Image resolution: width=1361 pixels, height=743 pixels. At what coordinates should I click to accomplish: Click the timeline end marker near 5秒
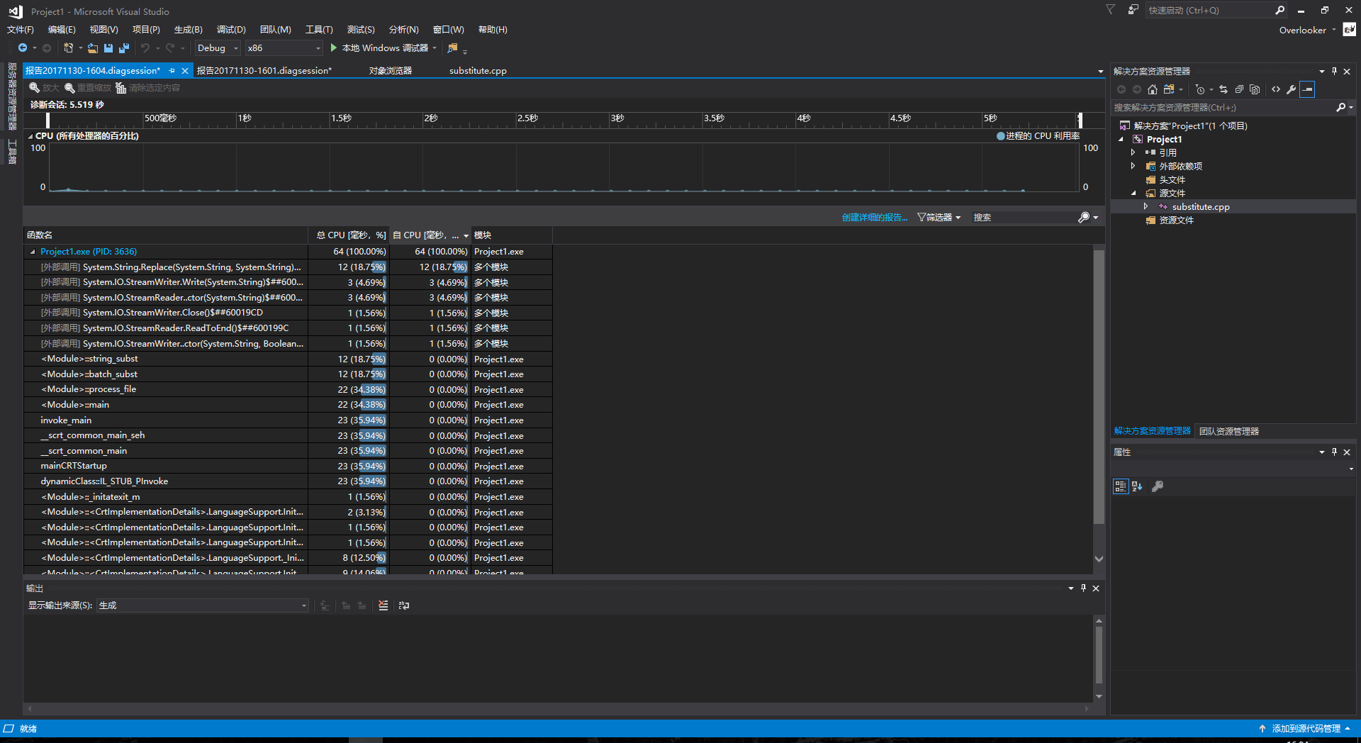[x=1080, y=119]
